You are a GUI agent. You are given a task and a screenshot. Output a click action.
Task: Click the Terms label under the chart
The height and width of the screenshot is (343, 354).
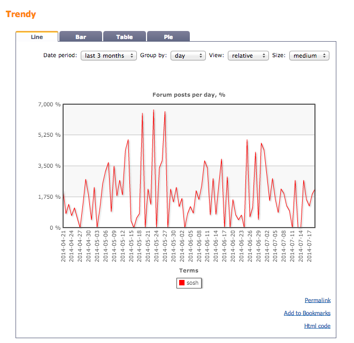189,271
